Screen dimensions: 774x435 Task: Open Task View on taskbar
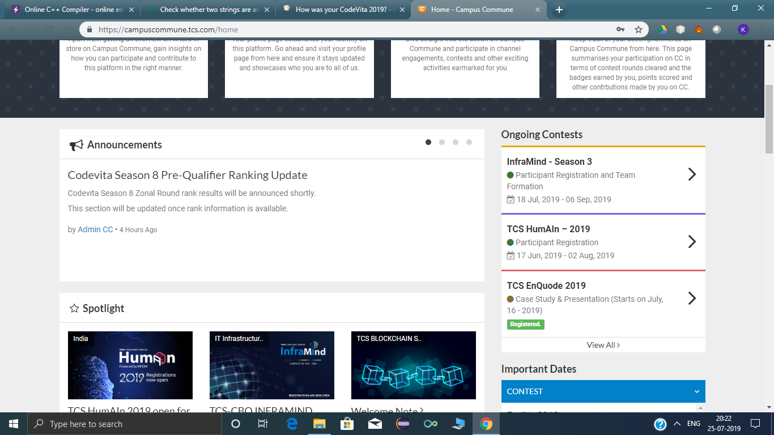[x=263, y=424]
